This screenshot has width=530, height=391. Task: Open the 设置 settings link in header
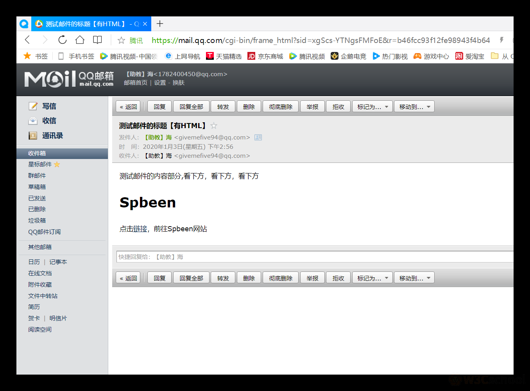click(160, 83)
